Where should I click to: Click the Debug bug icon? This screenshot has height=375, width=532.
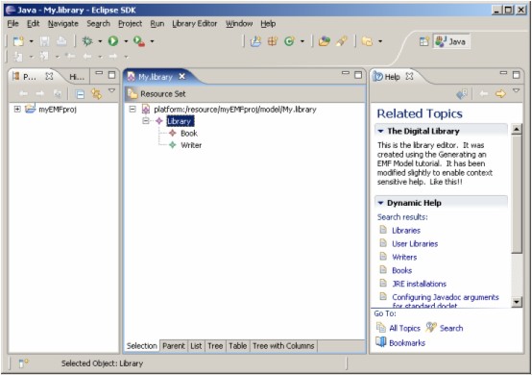(x=87, y=41)
